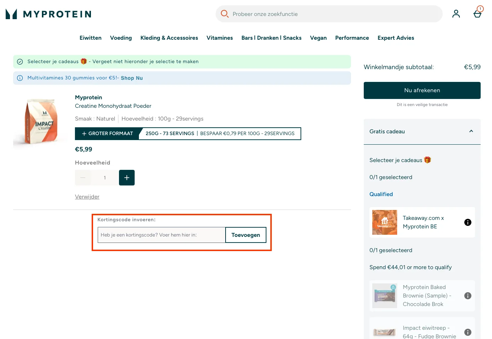Show info for Baked Brownie sample
The width and height of the screenshot is (492, 339).
(467, 296)
